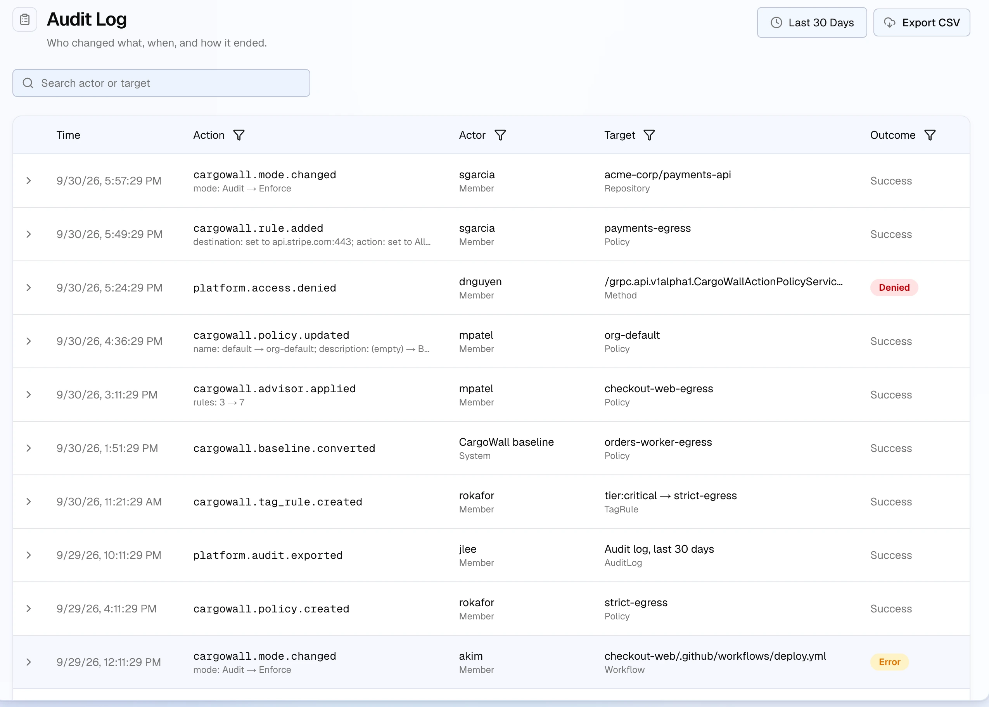Expand the cargowall.baseline.converted row
989x707 pixels.
point(29,448)
